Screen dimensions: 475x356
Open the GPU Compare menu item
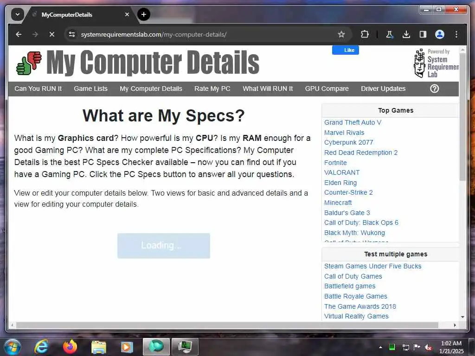click(327, 89)
